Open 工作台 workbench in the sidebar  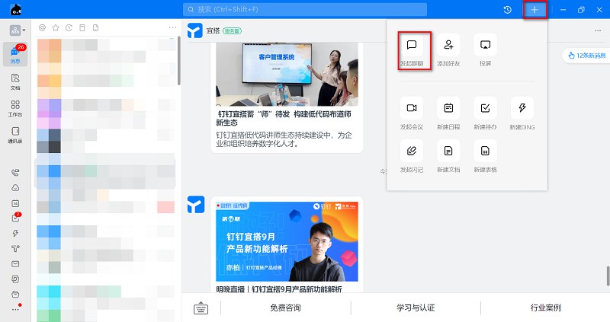coord(15,108)
